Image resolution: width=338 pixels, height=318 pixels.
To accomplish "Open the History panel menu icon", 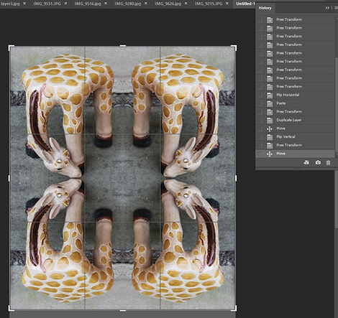I will [337, 8].
